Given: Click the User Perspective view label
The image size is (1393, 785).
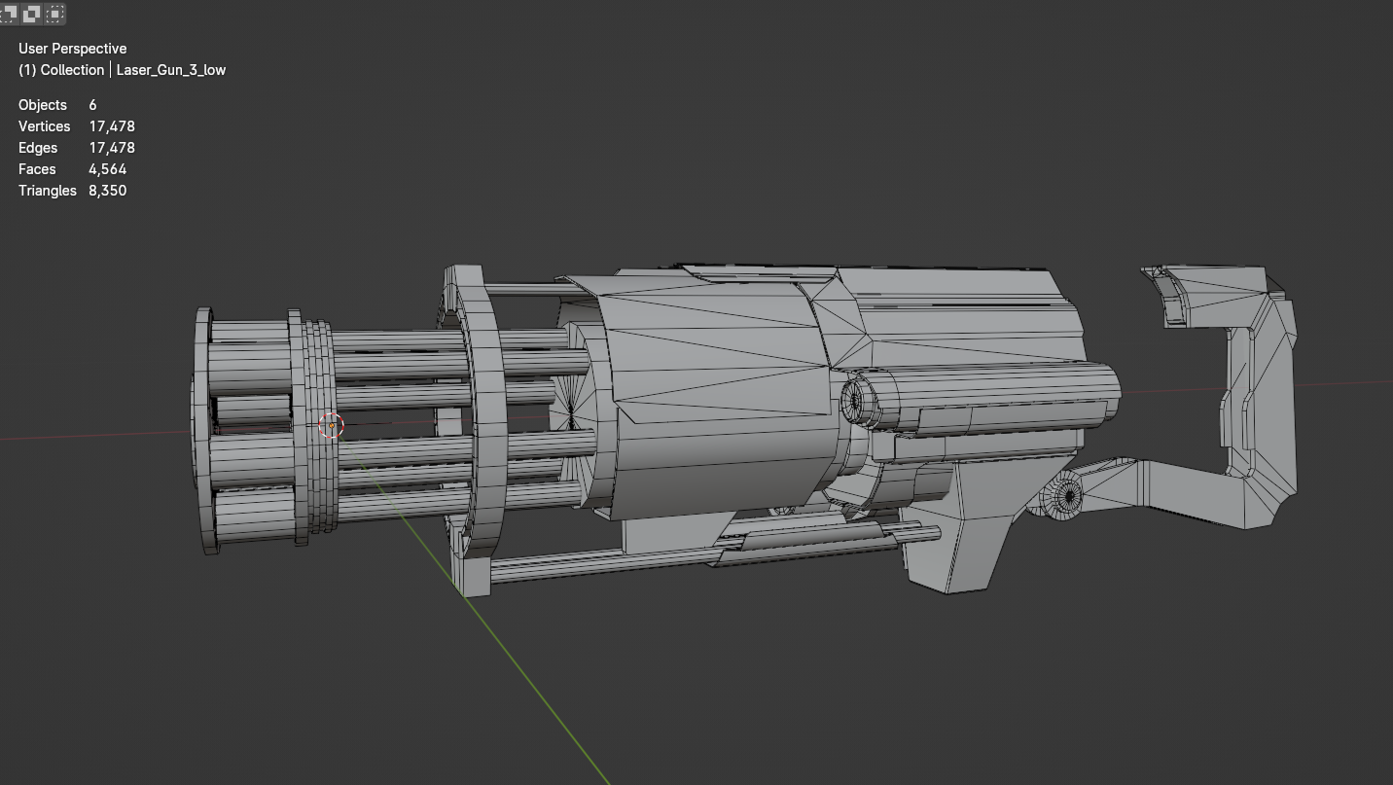Looking at the screenshot, I should [x=72, y=49].
